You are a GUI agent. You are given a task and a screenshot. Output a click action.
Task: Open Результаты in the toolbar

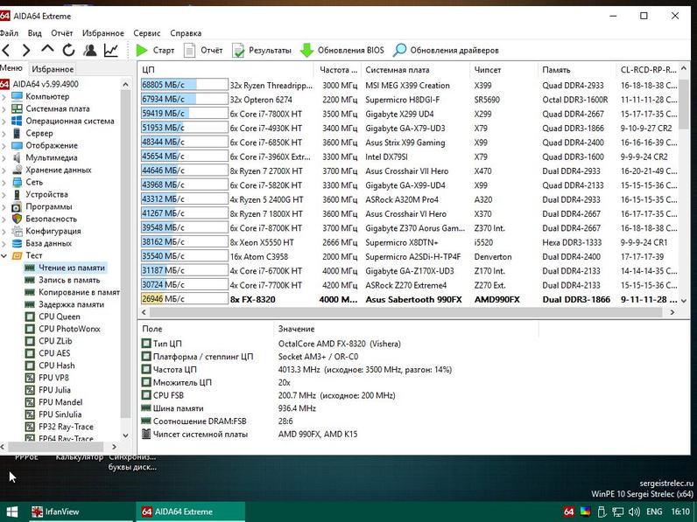(x=261, y=50)
